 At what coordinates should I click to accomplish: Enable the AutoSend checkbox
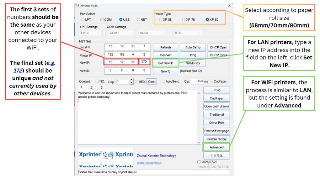click(x=163, y=81)
